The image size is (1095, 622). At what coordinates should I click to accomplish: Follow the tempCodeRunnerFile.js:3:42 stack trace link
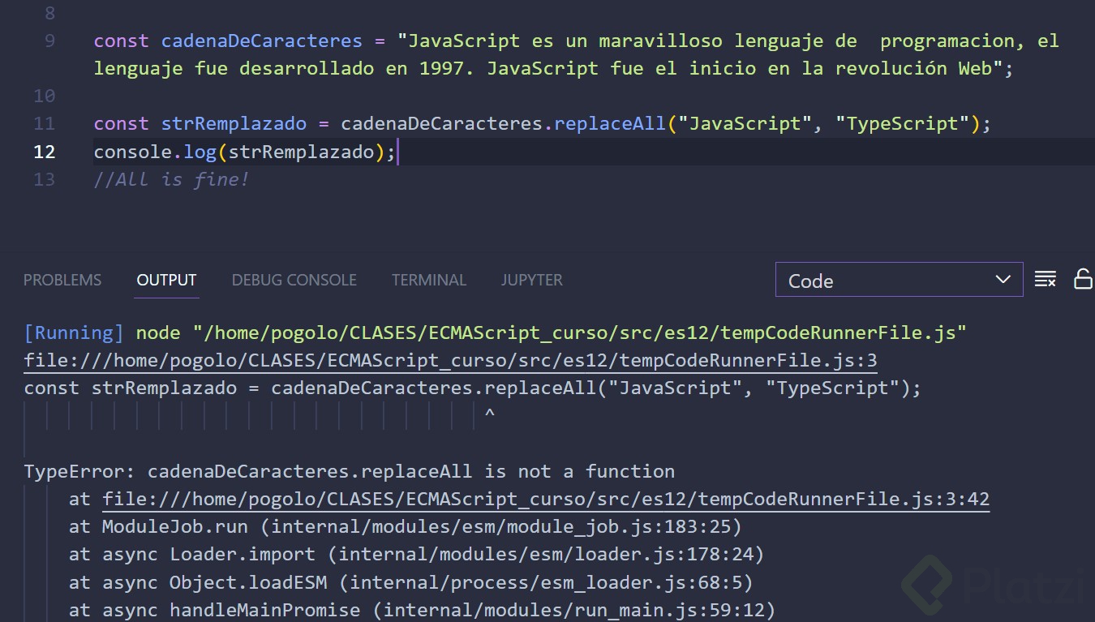(x=545, y=499)
